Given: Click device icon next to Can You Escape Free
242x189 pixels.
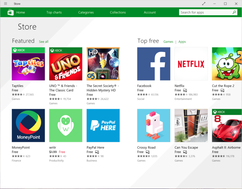Looking at the screenshot, I should [x=185, y=152].
